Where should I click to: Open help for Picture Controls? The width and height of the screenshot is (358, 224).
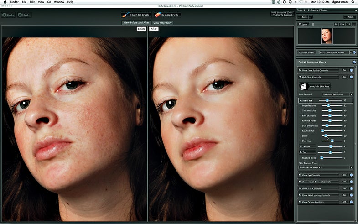point(351,202)
